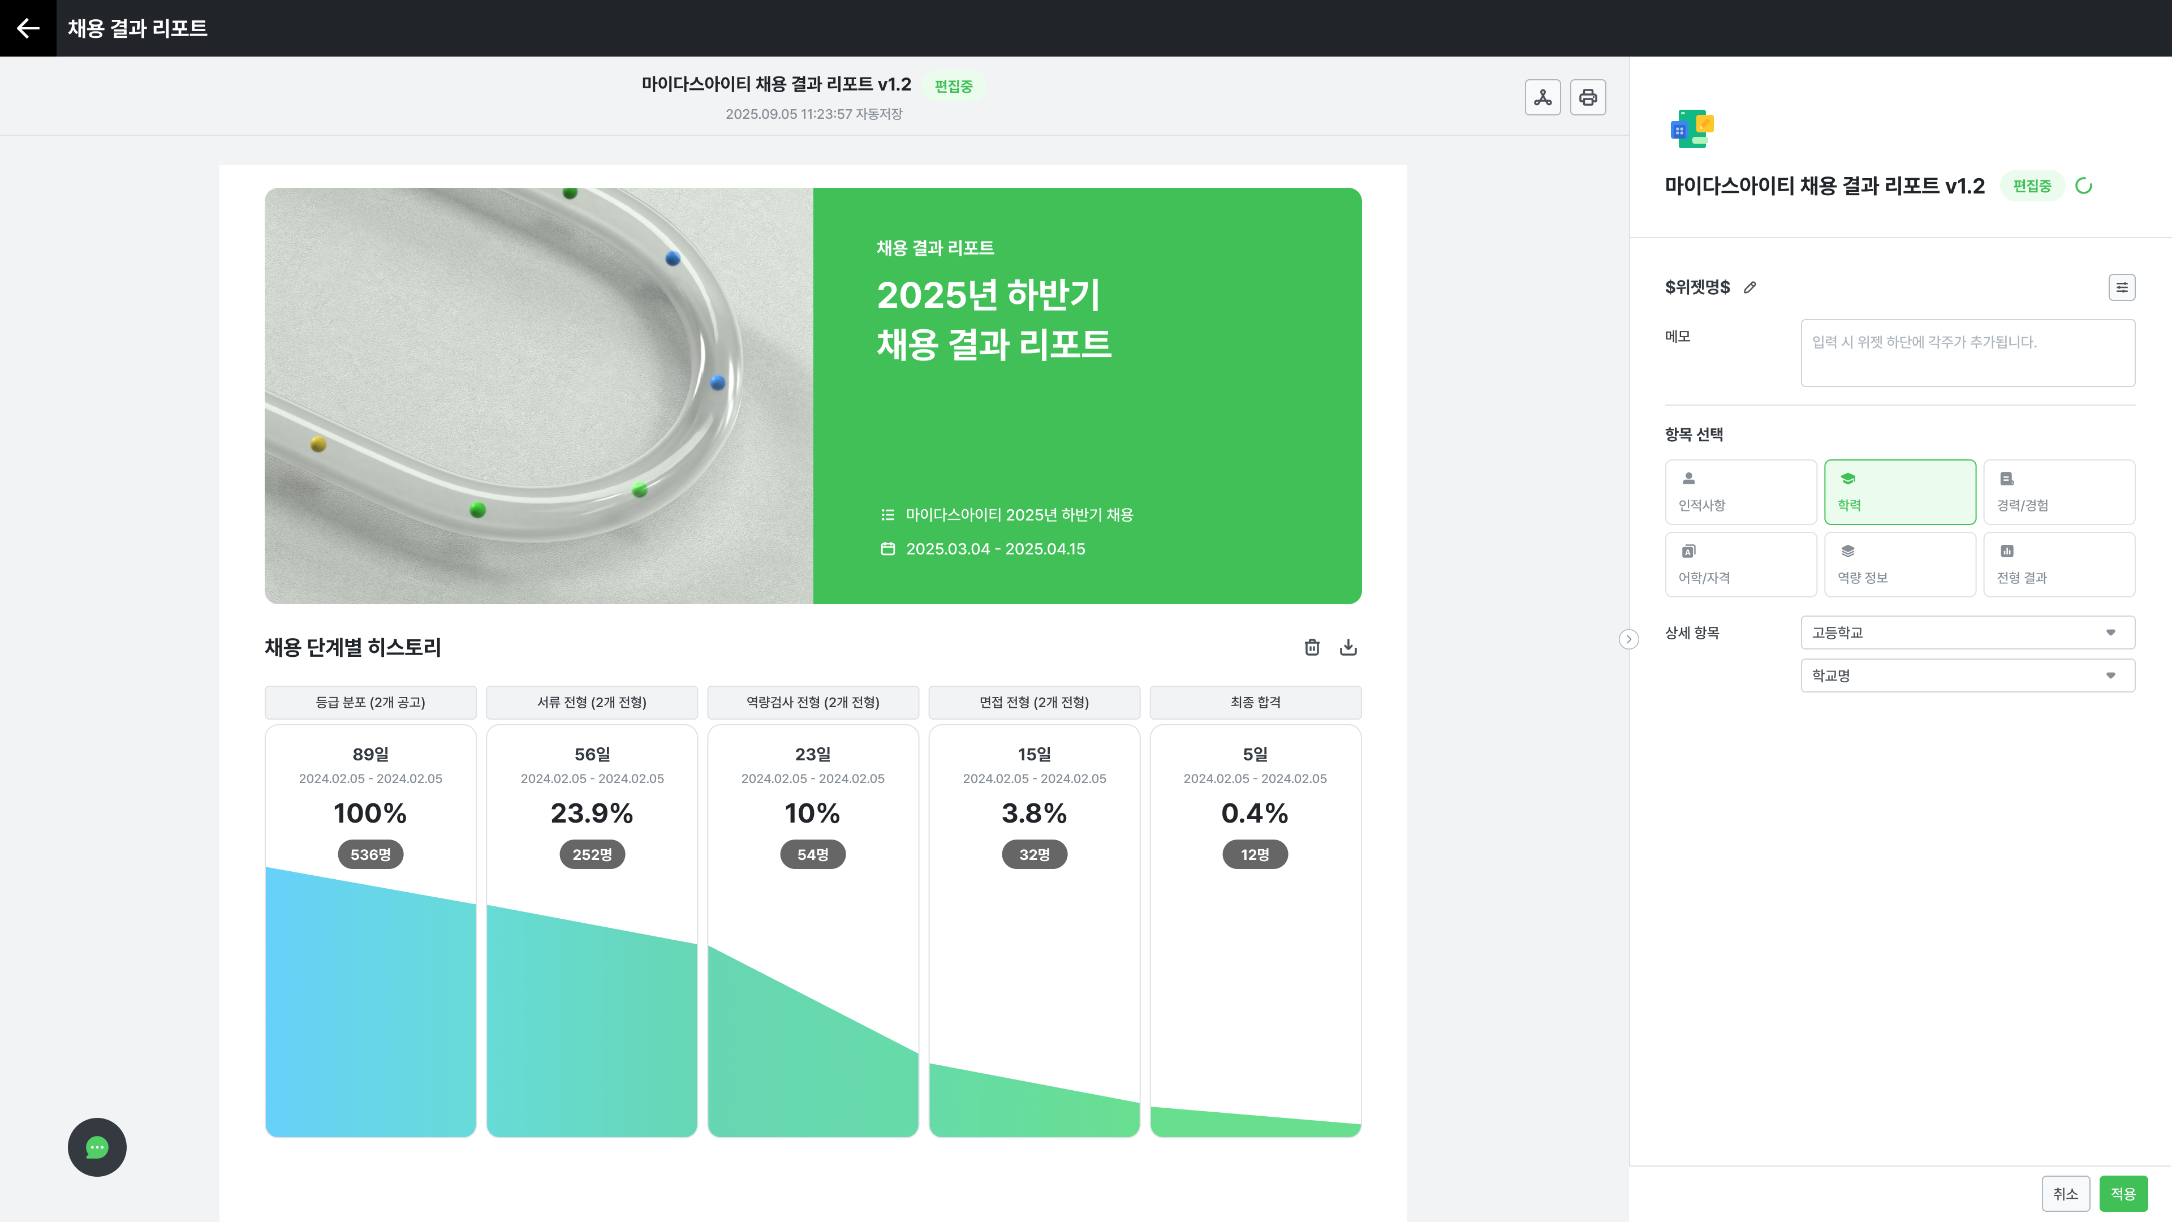Open the chat support bubble
Screen dimensions: 2172x1222
coord(97,1147)
